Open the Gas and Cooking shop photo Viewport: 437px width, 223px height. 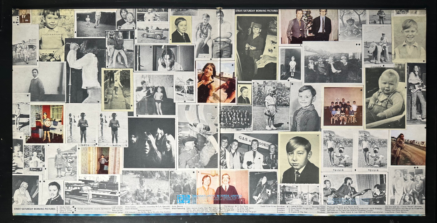coord(249,151)
